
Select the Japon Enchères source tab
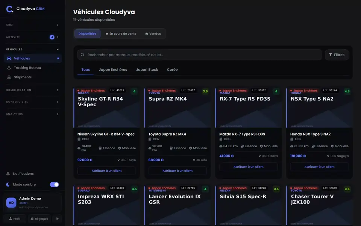coord(113,70)
